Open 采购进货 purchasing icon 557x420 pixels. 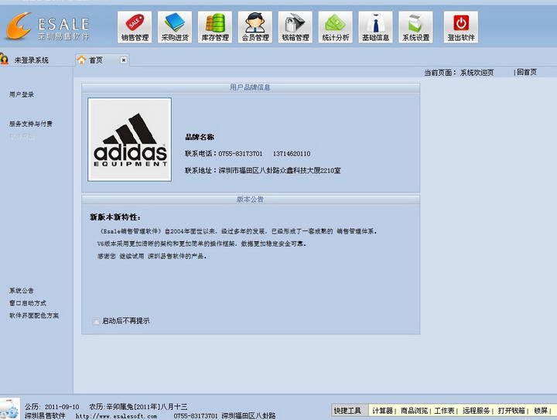[175, 27]
